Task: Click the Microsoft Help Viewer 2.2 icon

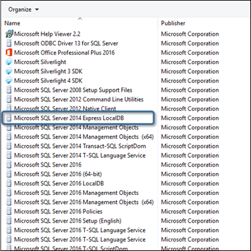Action: point(9,34)
